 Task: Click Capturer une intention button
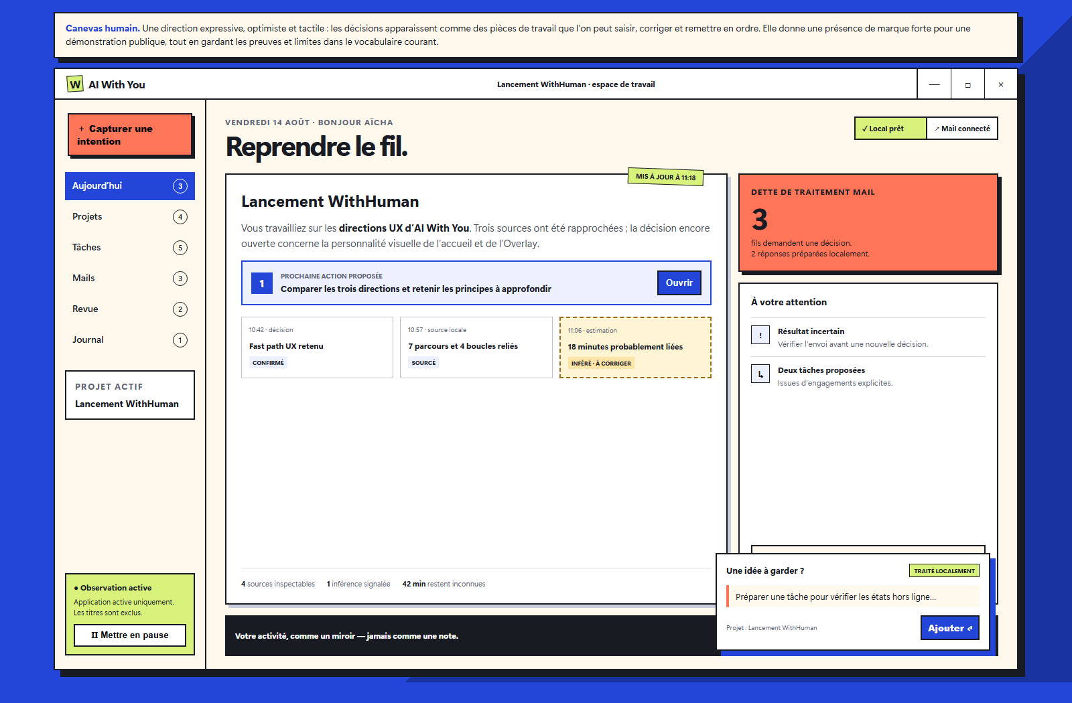coord(130,135)
